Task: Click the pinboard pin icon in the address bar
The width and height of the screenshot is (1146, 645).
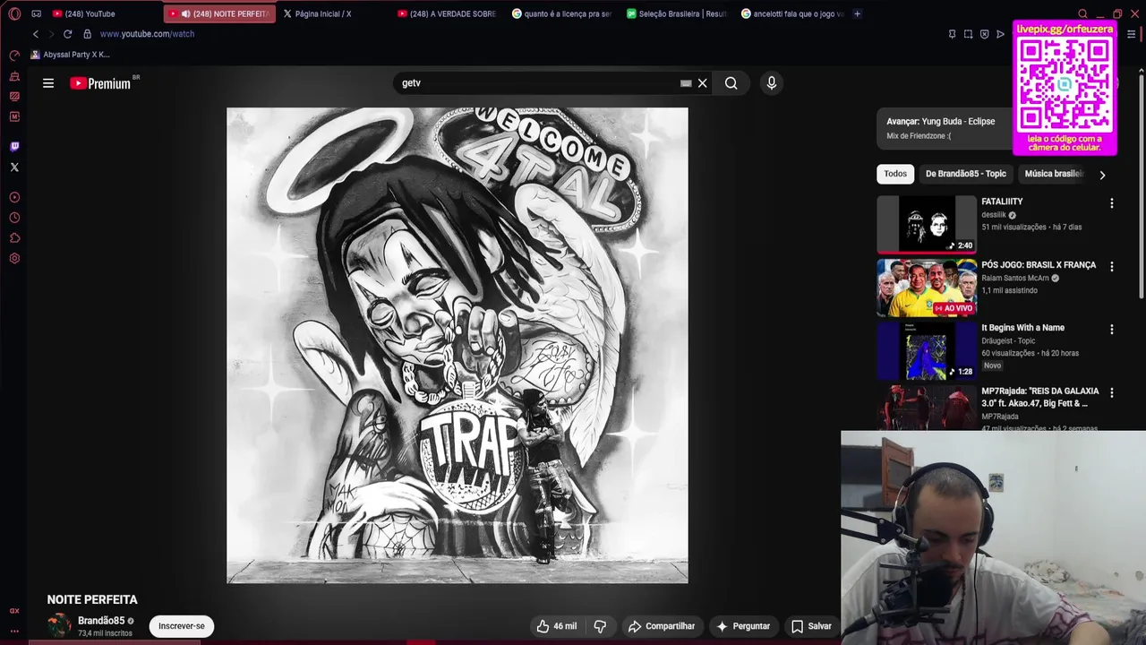Action: click(x=952, y=34)
